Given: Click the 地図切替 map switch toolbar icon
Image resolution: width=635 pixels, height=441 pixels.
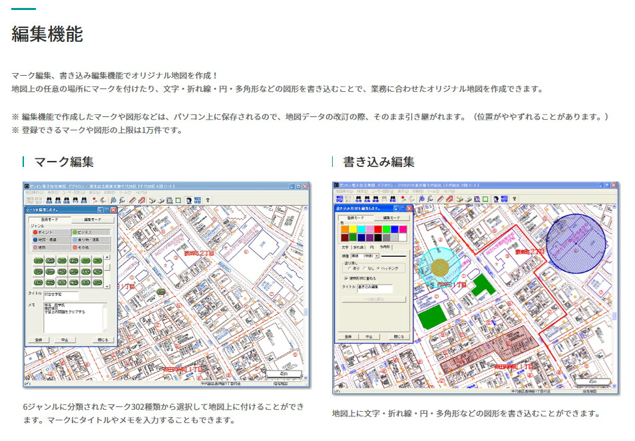Looking at the screenshot, I should tap(197, 200).
